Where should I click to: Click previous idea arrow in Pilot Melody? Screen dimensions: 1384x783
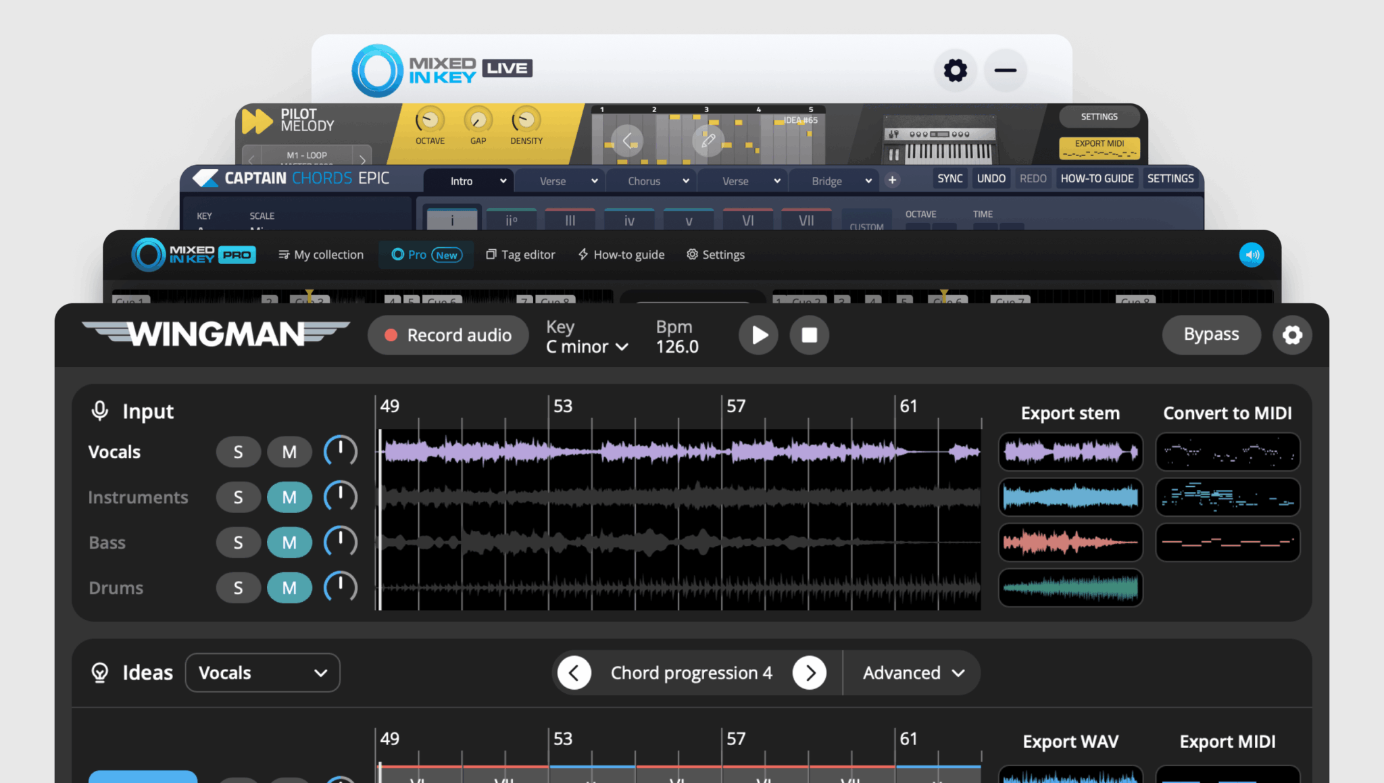(627, 141)
